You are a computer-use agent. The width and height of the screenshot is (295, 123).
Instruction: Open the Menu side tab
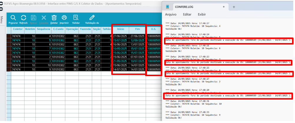[x=2, y=19]
